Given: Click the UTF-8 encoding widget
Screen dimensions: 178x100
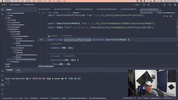Looking at the screenshot, I should 140,98.
